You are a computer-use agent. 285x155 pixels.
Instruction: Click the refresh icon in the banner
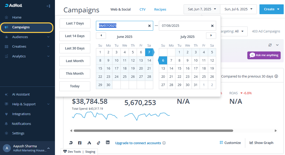[x=270, y=45]
